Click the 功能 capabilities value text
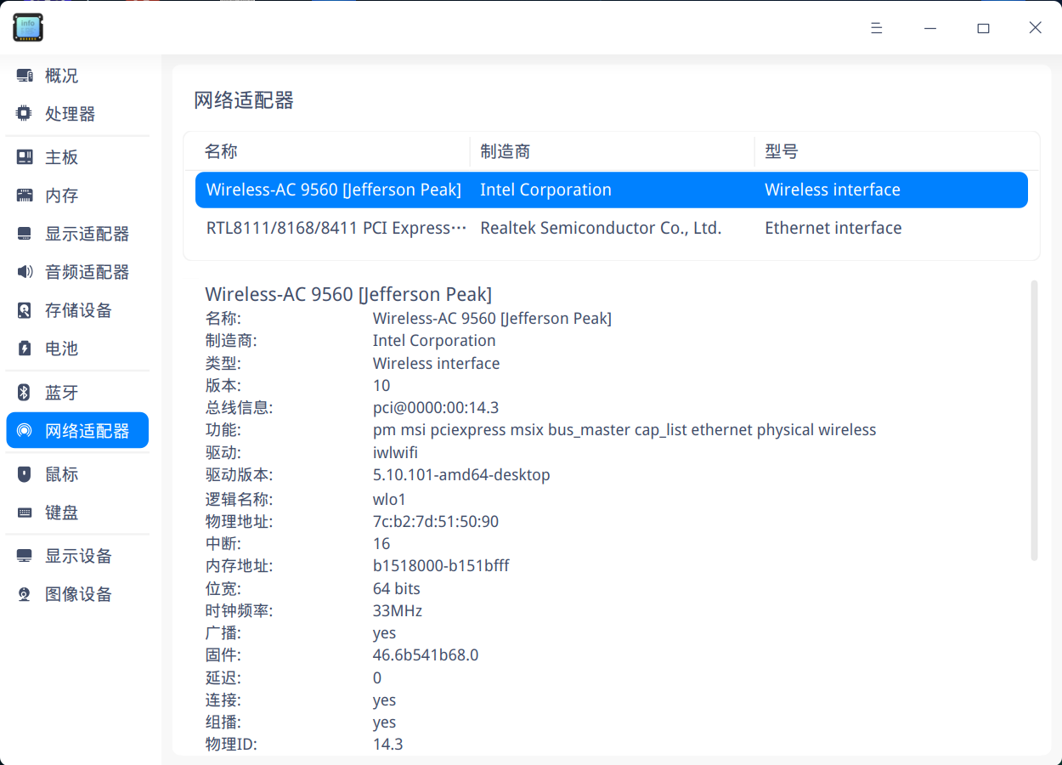1062x765 pixels. (624, 430)
